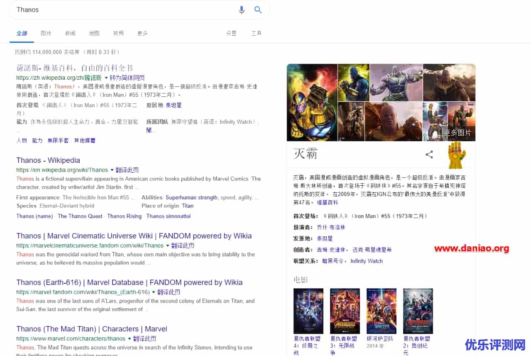This screenshot has height=356, width=531.
Task: Click 吉姆·史达林 creator link
Action: tap(331, 250)
